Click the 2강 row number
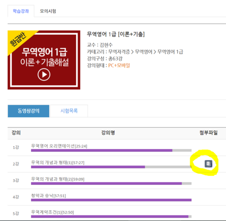The width and height of the screenshot is (226, 221). (16, 164)
